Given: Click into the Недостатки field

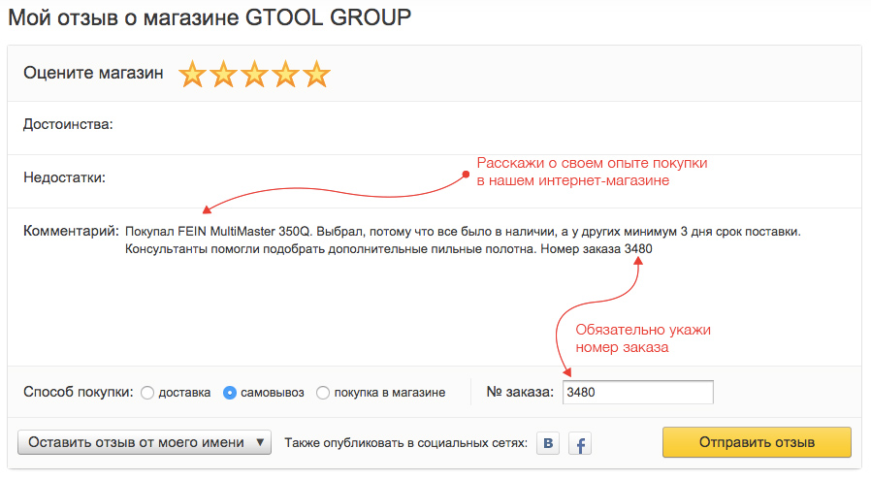Looking at the screenshot, I should coord(435,181).
